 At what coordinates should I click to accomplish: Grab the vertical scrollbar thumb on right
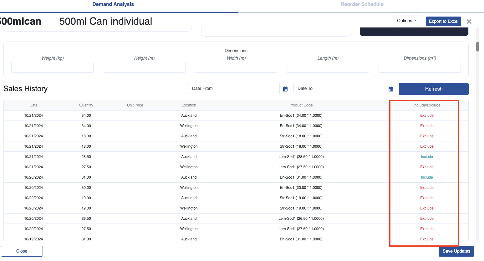(478, 47)
